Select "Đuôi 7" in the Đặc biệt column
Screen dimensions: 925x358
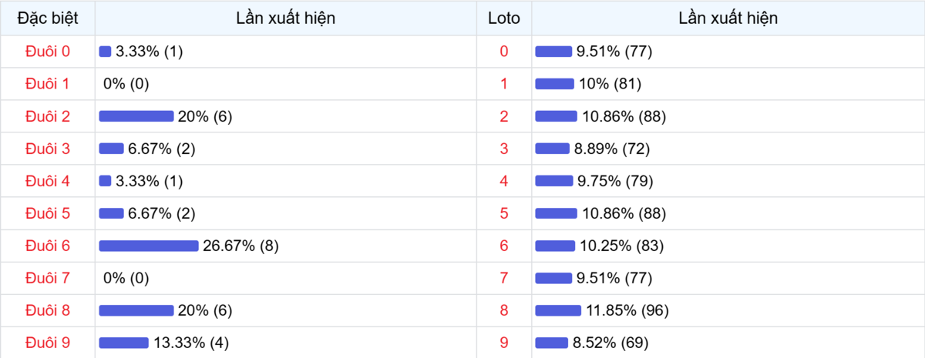(x=48, y=278)
